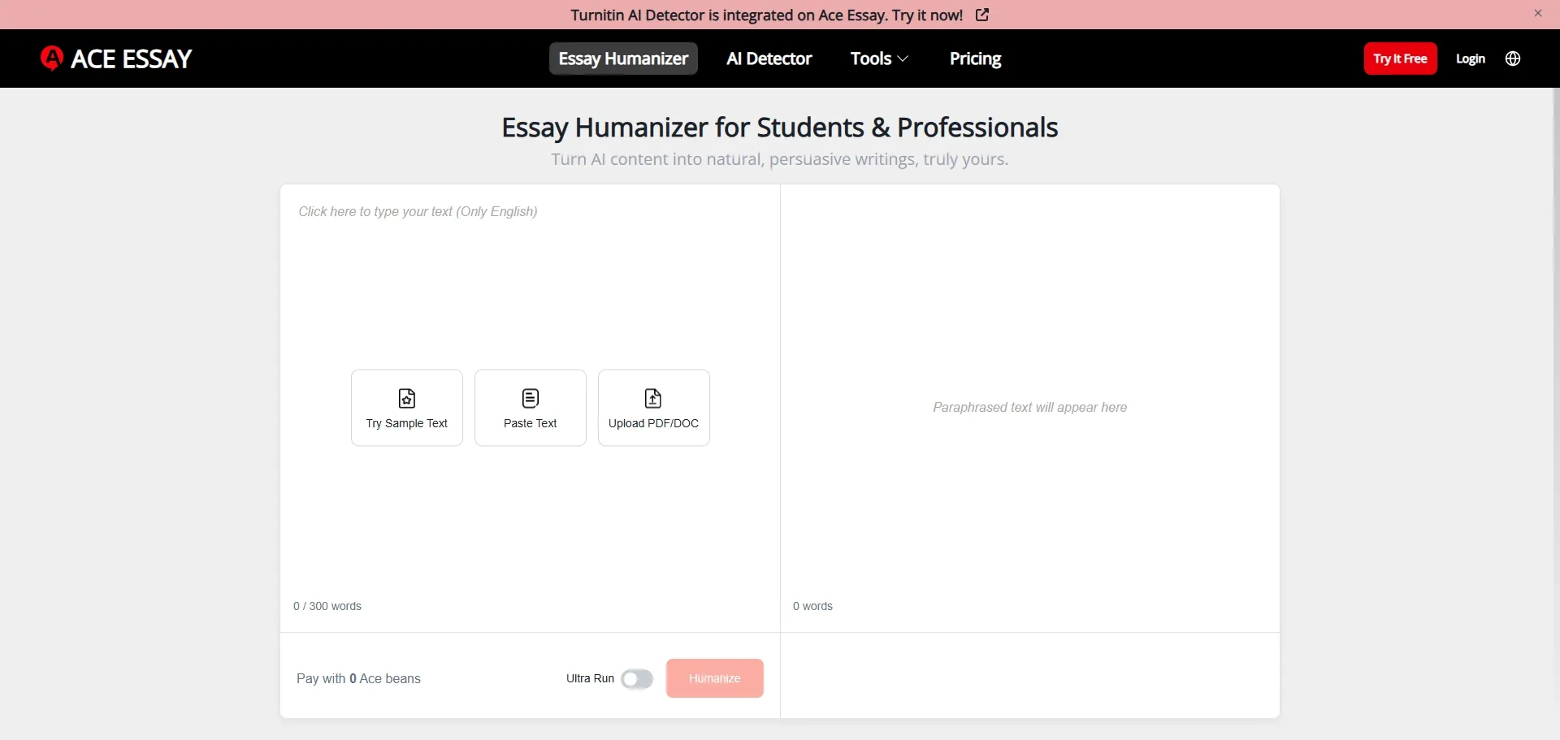Viewport: 1560px width, 740px height.
Task: Click the paraphrased output panel
Action: click(1029, 407)
